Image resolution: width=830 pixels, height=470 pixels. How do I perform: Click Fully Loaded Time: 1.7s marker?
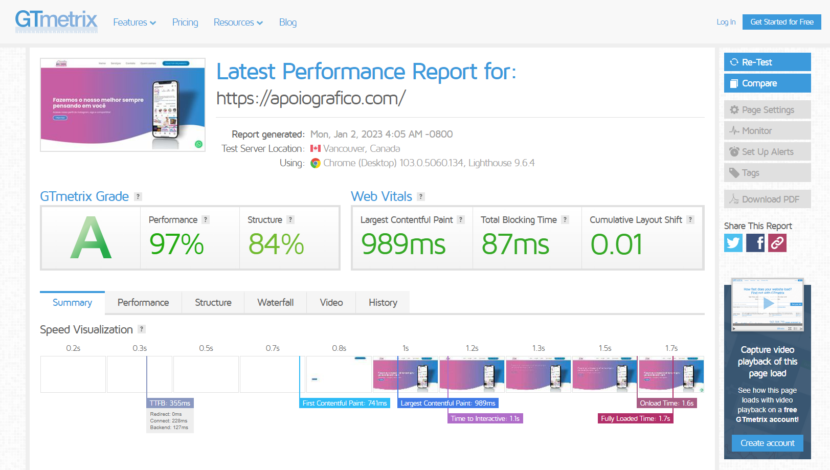pyautogui.click(x=636, y=418)
